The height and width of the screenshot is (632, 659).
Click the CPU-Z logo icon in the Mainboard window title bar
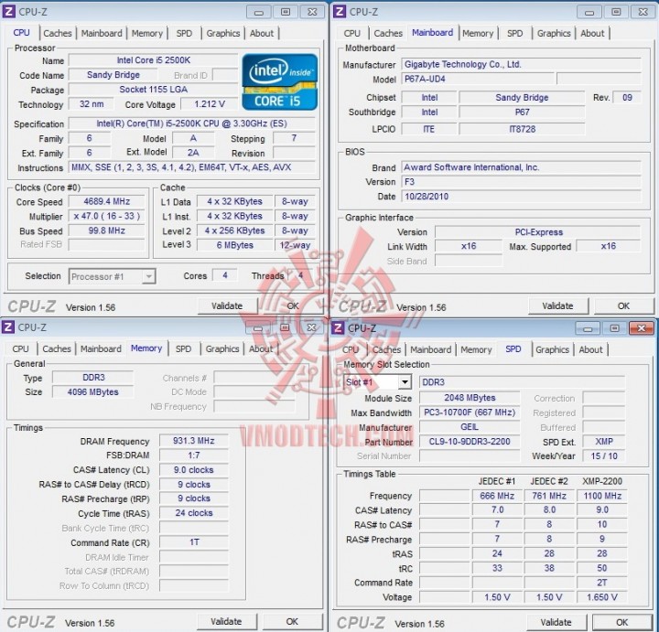click(x=340, y=11)
